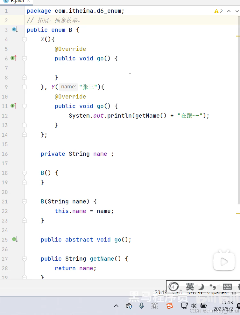
Task: Open the network display icon in tray
Action: click(x=184, y=306)
